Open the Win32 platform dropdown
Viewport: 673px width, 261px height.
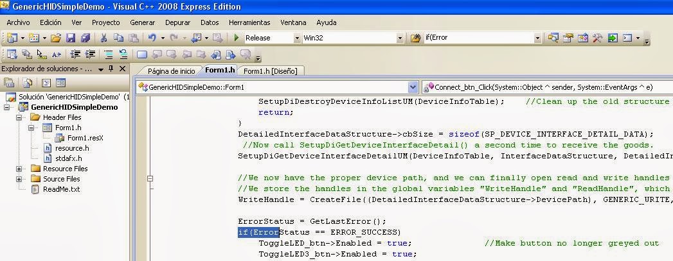400,38
